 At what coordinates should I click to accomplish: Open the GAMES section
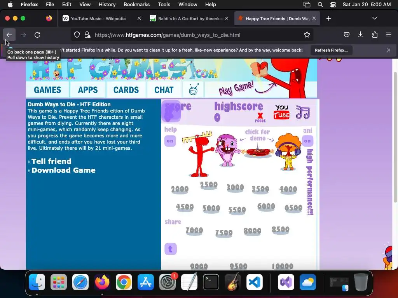click(x=47, y=90)
